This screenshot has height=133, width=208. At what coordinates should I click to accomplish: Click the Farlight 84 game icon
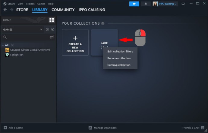tap(7, 55)
